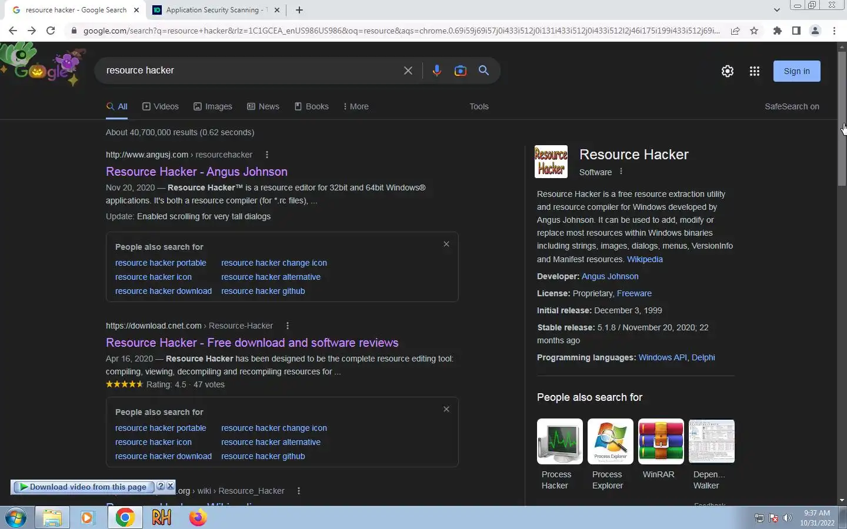The image size is (847, 529).
Task: Open options for download.cnet.com result
Action: pyautogui.click(x=288, y=326)
